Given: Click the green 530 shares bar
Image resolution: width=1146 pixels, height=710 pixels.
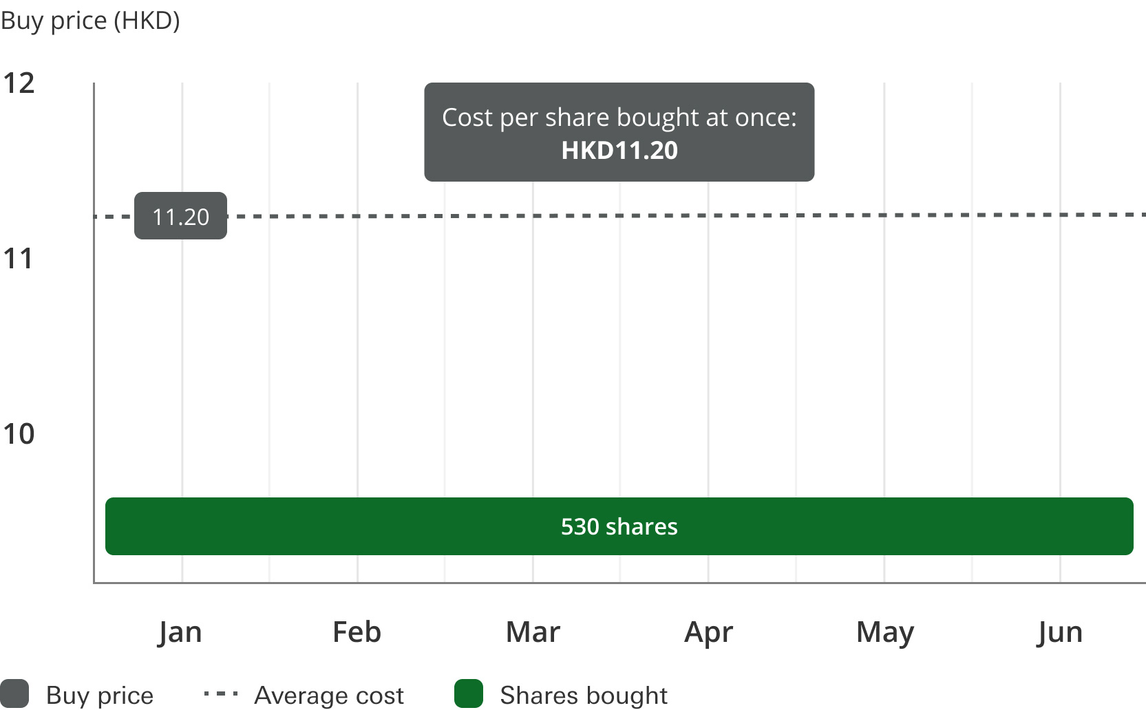Looking at the screenshot, I should point(619,526).
